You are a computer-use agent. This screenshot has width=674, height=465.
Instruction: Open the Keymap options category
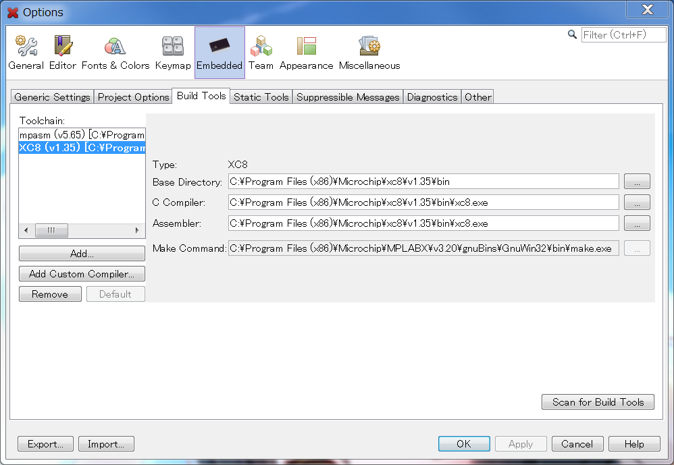click(173, 53)
